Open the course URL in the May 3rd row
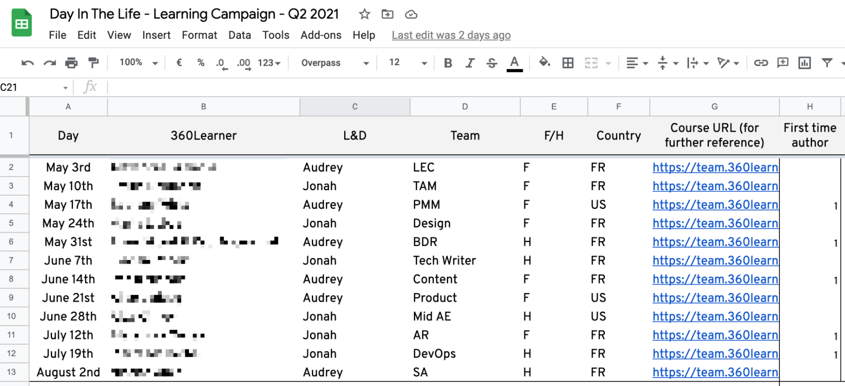The width and height of the screenshot is (845, 386). [715, 167]
